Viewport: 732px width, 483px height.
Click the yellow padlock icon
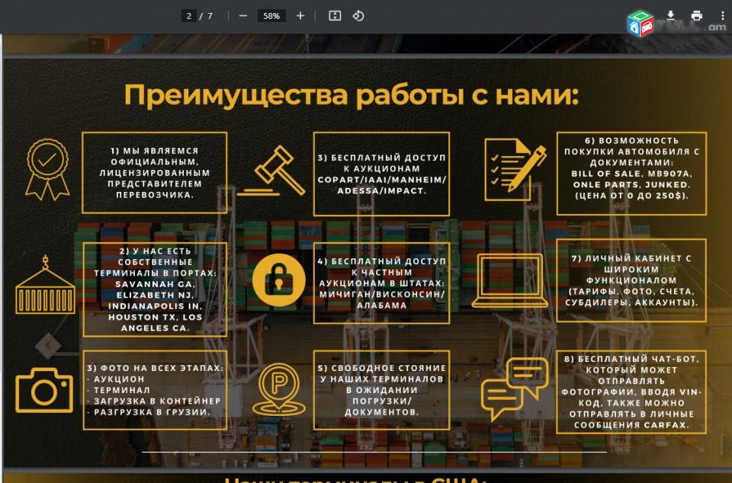click(279, 280)
